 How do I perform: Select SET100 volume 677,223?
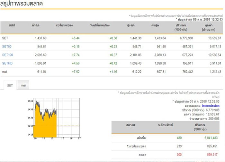click(x=187, y=55)
